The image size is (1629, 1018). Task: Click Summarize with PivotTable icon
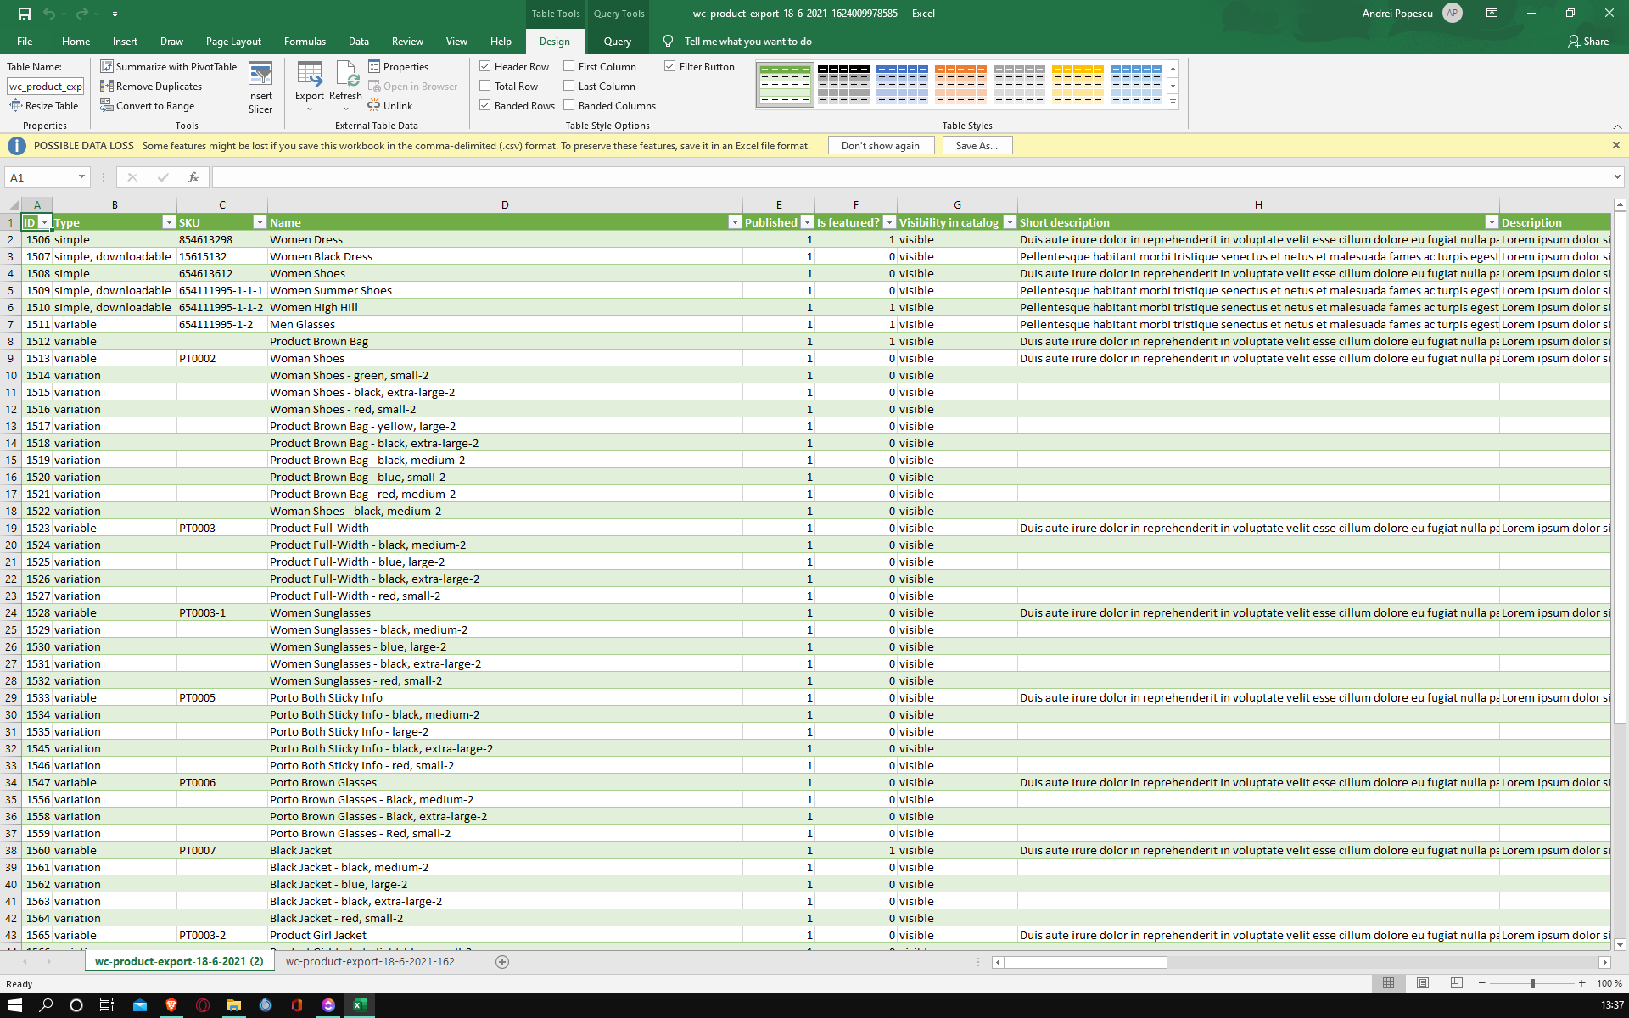[107, 66]
